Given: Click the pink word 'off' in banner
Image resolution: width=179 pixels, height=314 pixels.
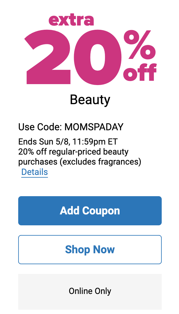Looking at the screenshot, I should point(140,72).
